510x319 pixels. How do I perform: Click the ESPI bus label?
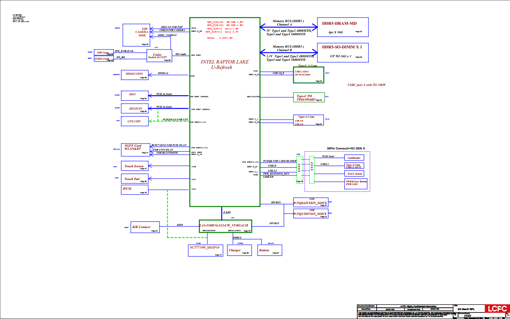pos(227,213)
